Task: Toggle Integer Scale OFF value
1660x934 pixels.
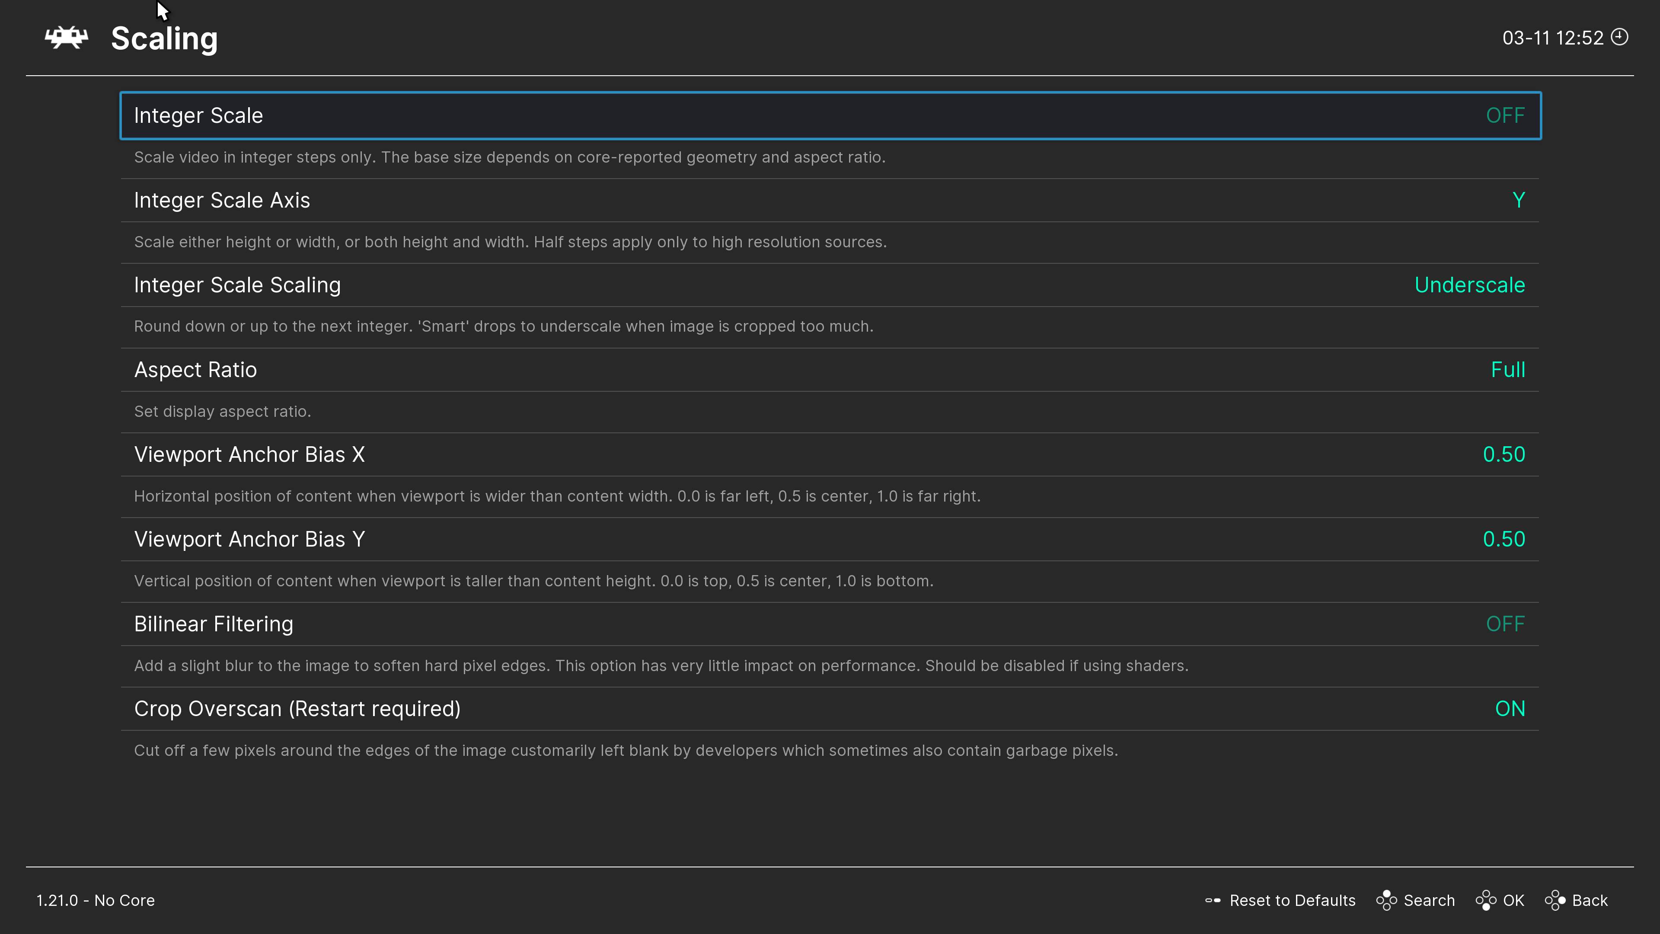Action: [1505, 115]
